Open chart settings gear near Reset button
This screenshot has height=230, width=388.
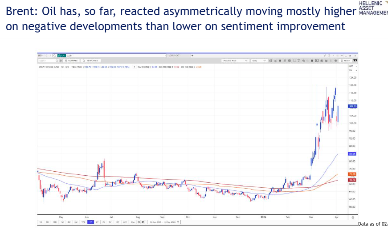pos(335,61)
